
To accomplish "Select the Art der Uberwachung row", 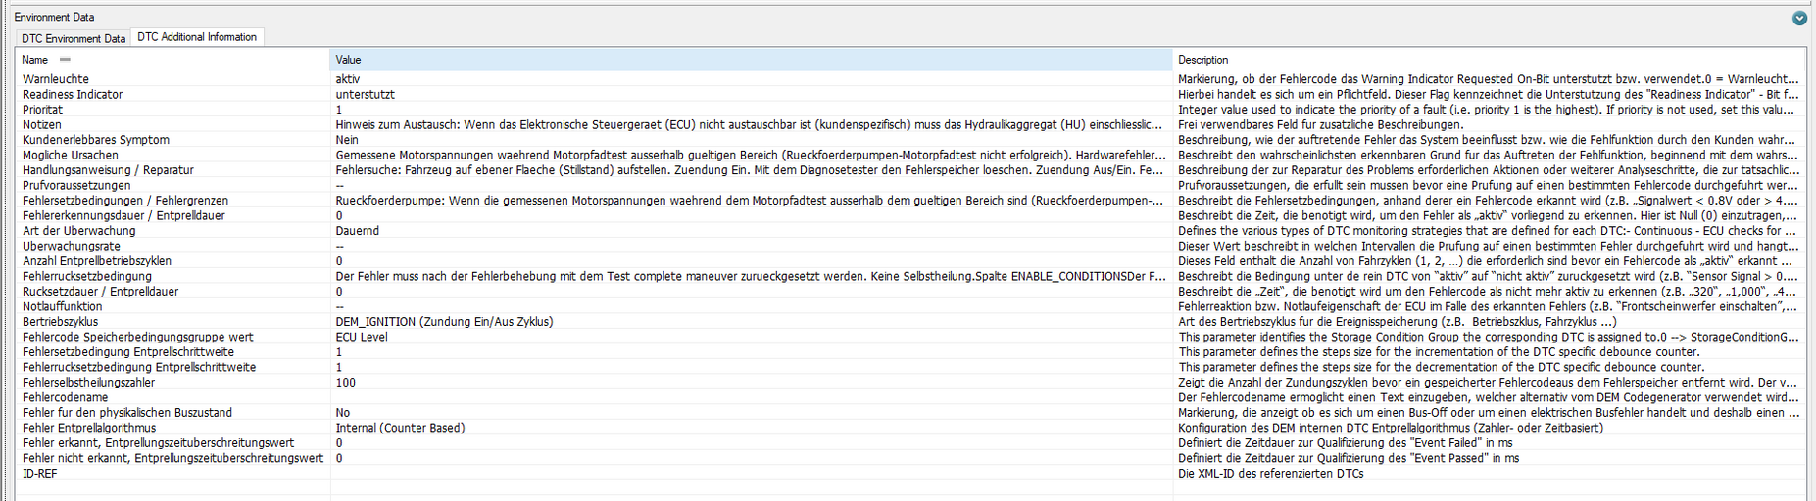I will (x=79, y=231).
